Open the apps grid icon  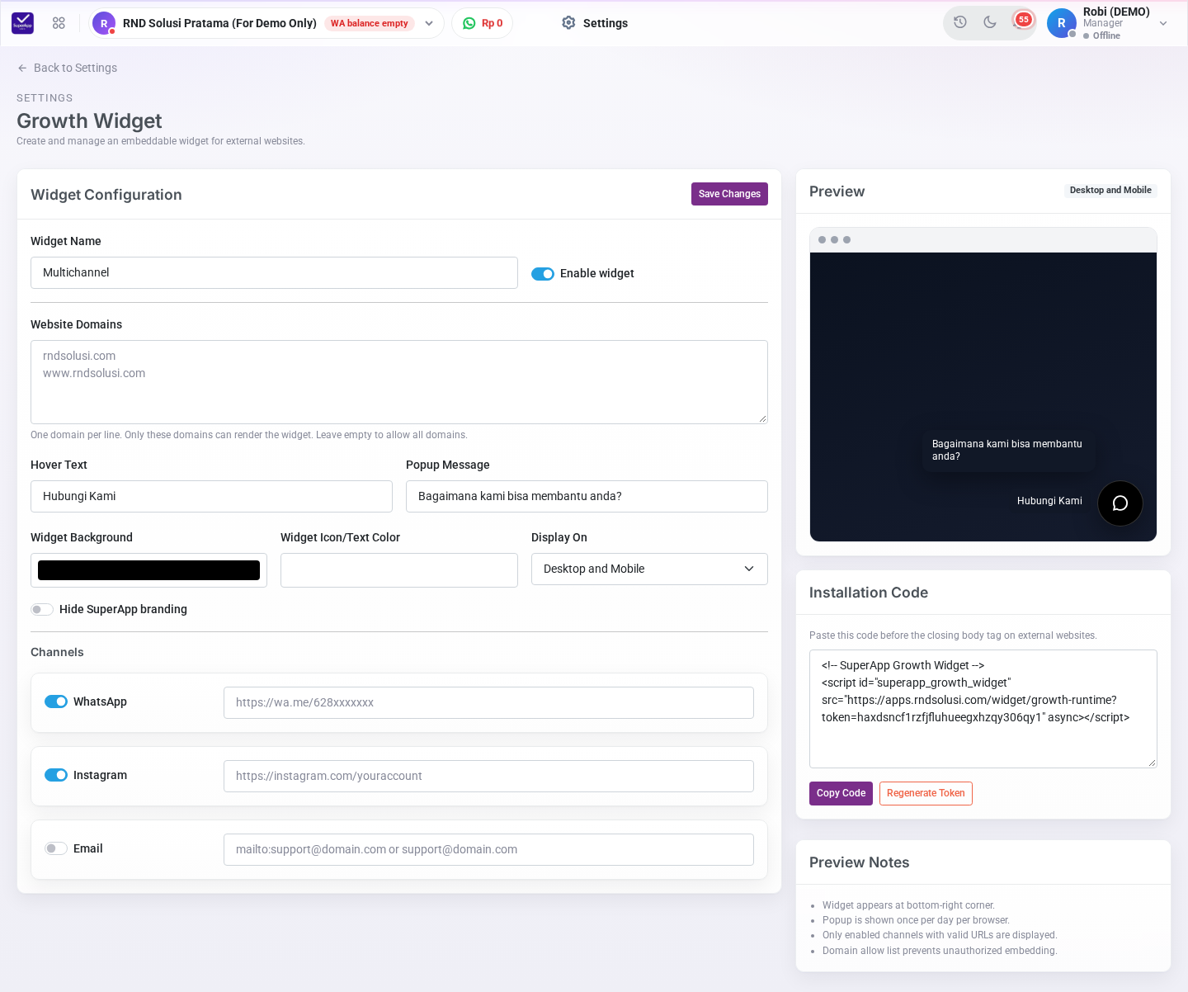point(59,23)
